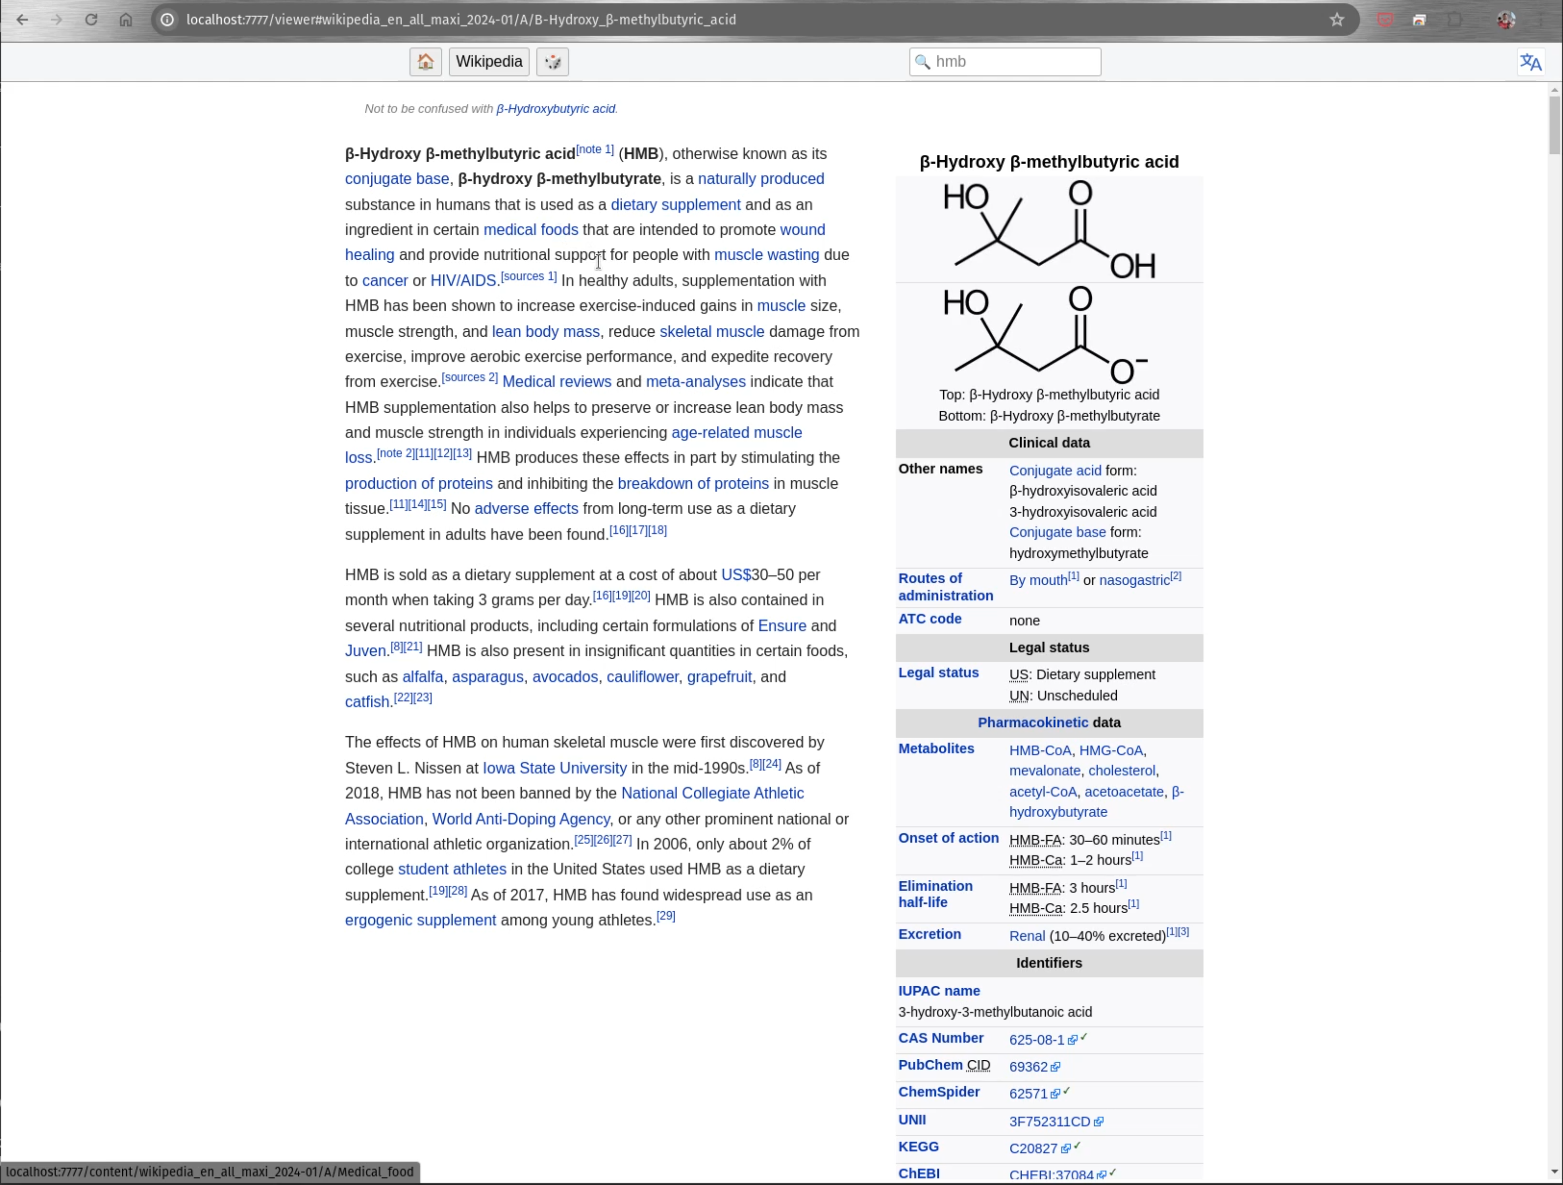The width and height of the screenshot is (1563, 1185).
Task: Click the random article dice icon
Action: pyautogui.click(x=553, y=61)
